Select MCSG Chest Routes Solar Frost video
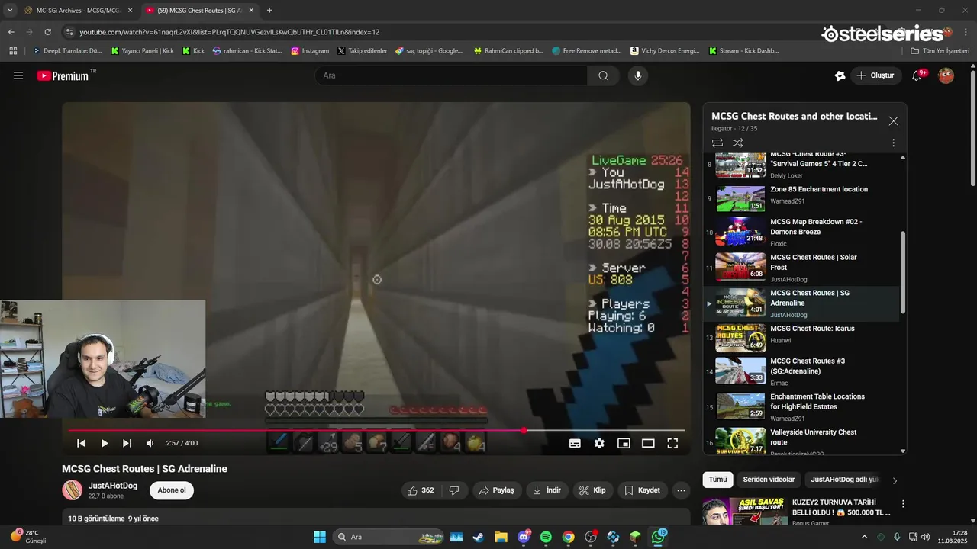Viewport: 977px width, 549px height. 801,268
